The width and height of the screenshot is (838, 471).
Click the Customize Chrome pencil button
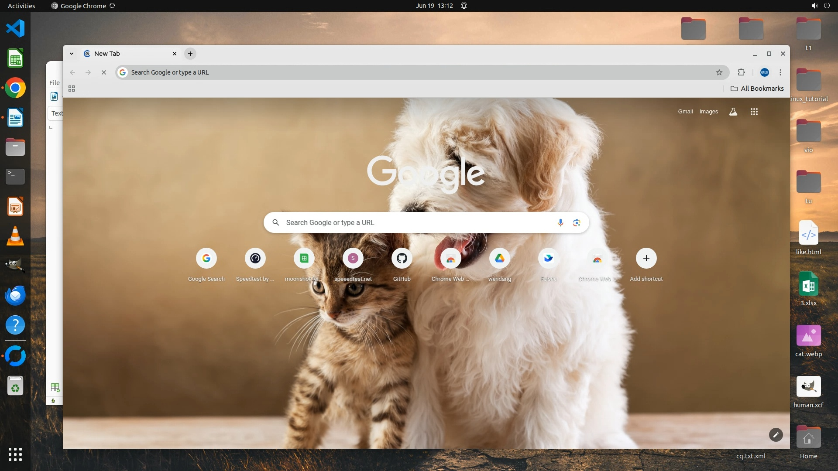[776, 435]
